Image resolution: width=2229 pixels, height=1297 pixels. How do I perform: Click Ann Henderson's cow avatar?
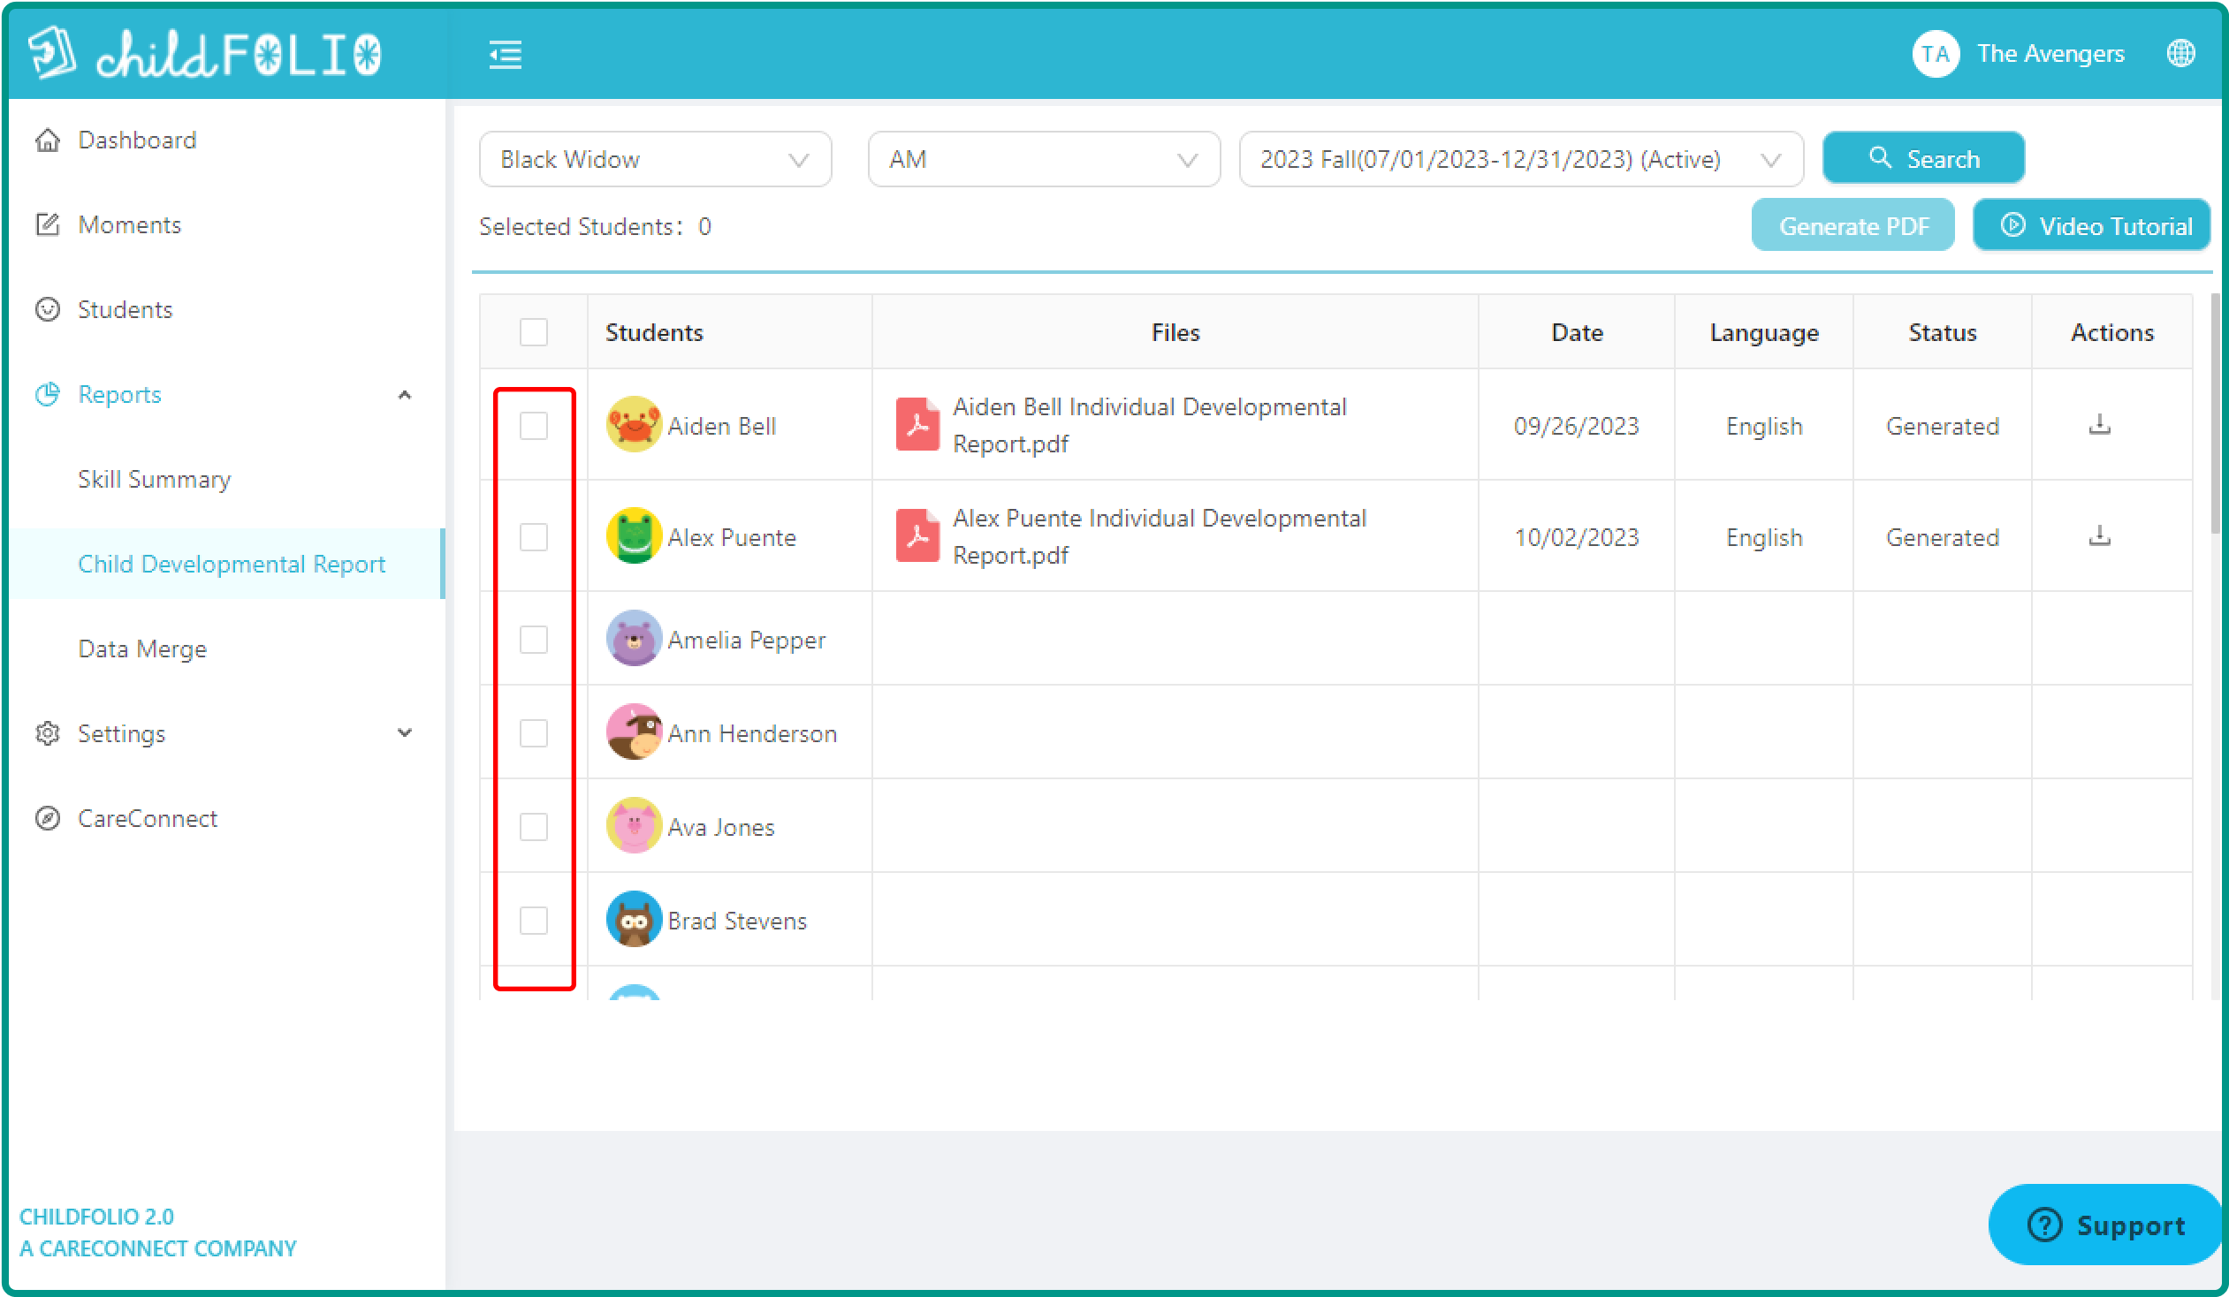(x=634, y=732)
